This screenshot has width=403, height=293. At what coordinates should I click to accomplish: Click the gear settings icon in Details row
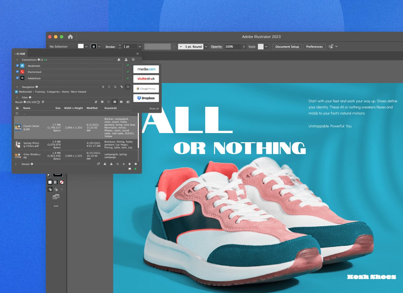click(136, 164)
